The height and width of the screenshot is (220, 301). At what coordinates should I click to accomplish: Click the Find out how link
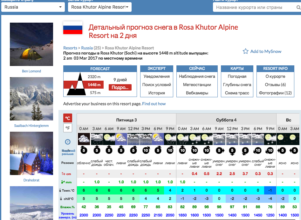click(x=154, y=104)
